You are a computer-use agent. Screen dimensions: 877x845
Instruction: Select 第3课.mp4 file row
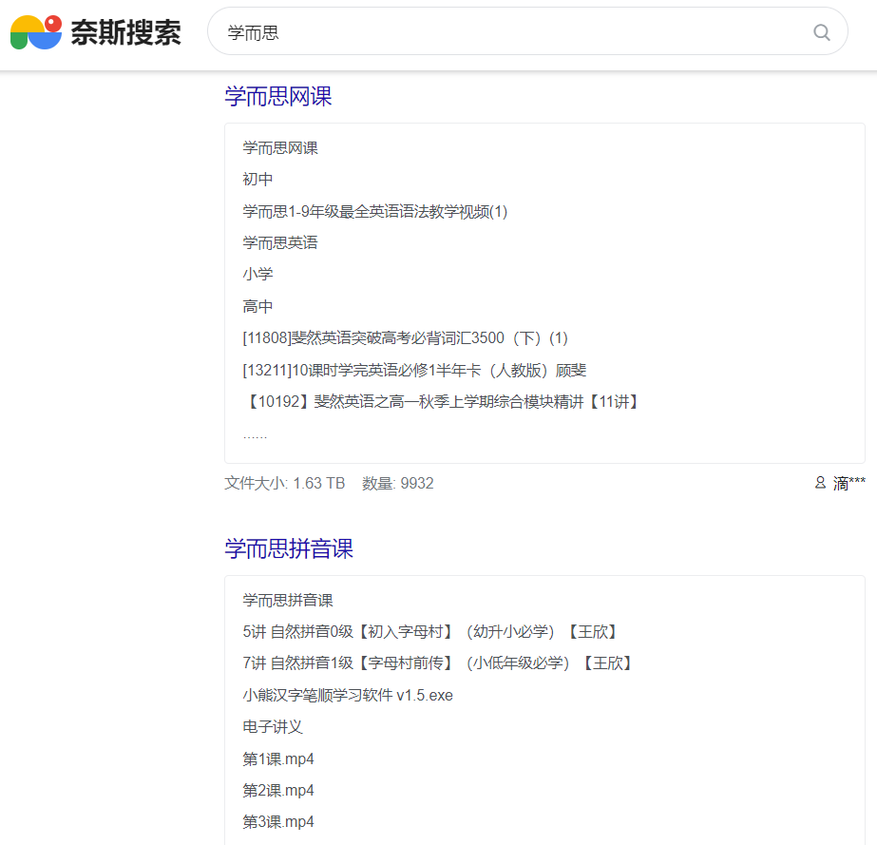[x=278, y=822]
